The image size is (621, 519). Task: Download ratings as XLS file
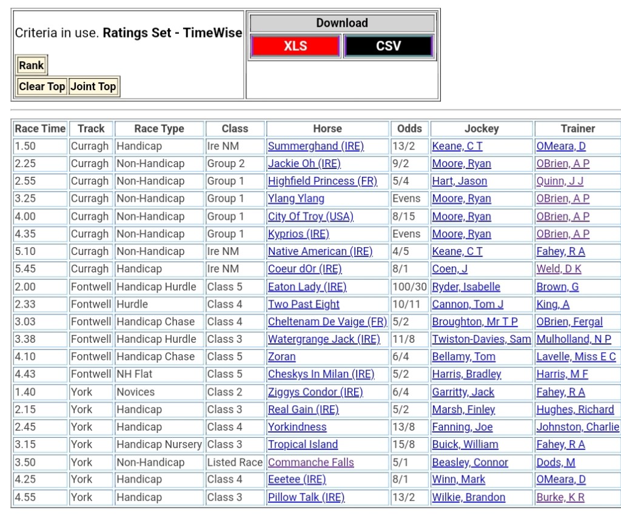pos(295,47)
